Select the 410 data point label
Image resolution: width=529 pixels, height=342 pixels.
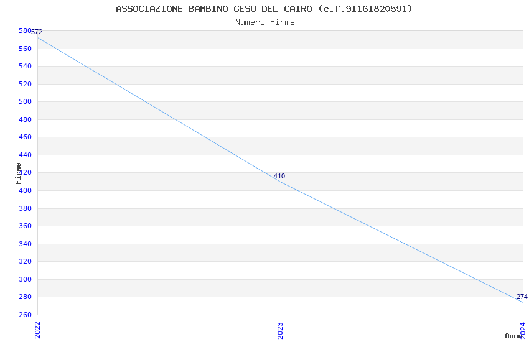click(279, 176)
